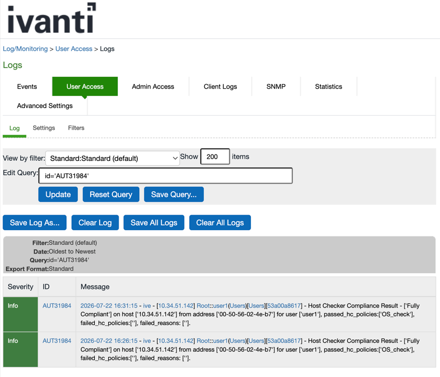Open the SNMP tab

[276, 87]
